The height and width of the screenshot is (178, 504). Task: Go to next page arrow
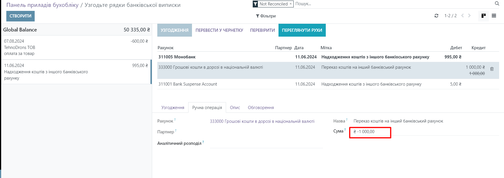[469, 16]
